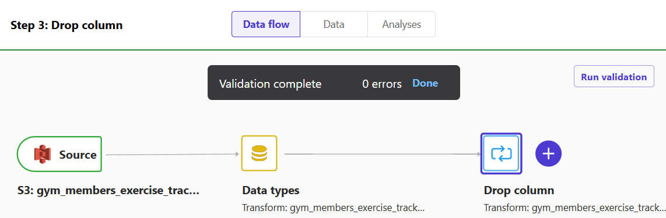This screenshot has width=666, height=218.
Task: Click the Drop column node label
Action: 518,191
